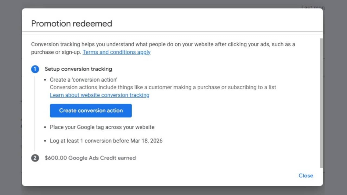Click the $600.00 Google Ads Credit earned step
This screenshot has height=195, width=347.
90,158
